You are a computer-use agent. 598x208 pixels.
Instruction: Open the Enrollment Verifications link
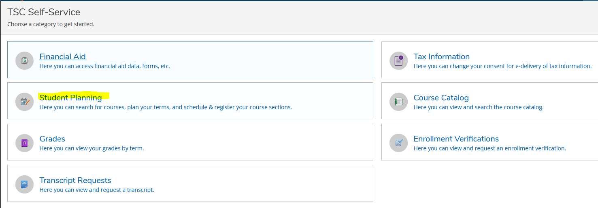click(456, 139)
